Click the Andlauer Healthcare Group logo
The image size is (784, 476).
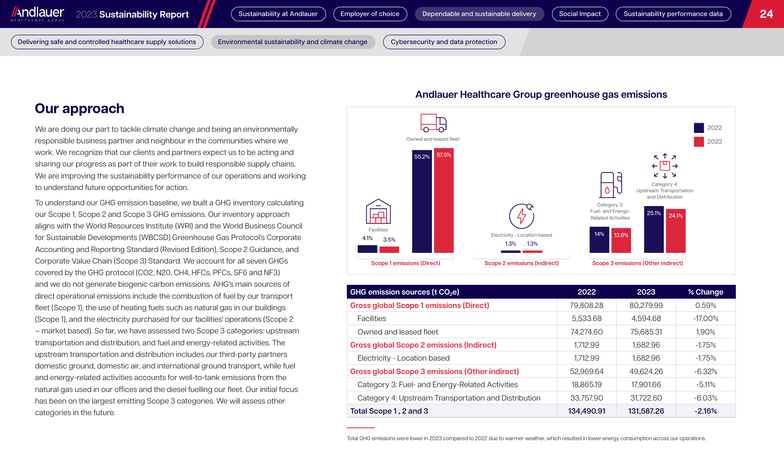click(x=37, y=14)
